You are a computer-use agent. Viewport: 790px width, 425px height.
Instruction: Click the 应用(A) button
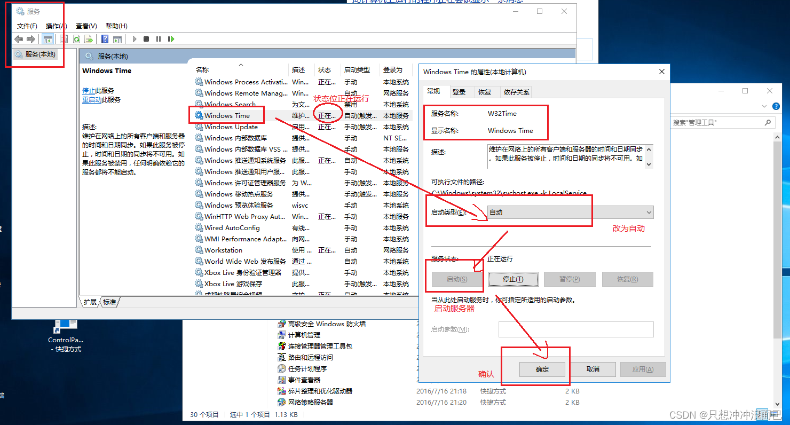point(643,369)
